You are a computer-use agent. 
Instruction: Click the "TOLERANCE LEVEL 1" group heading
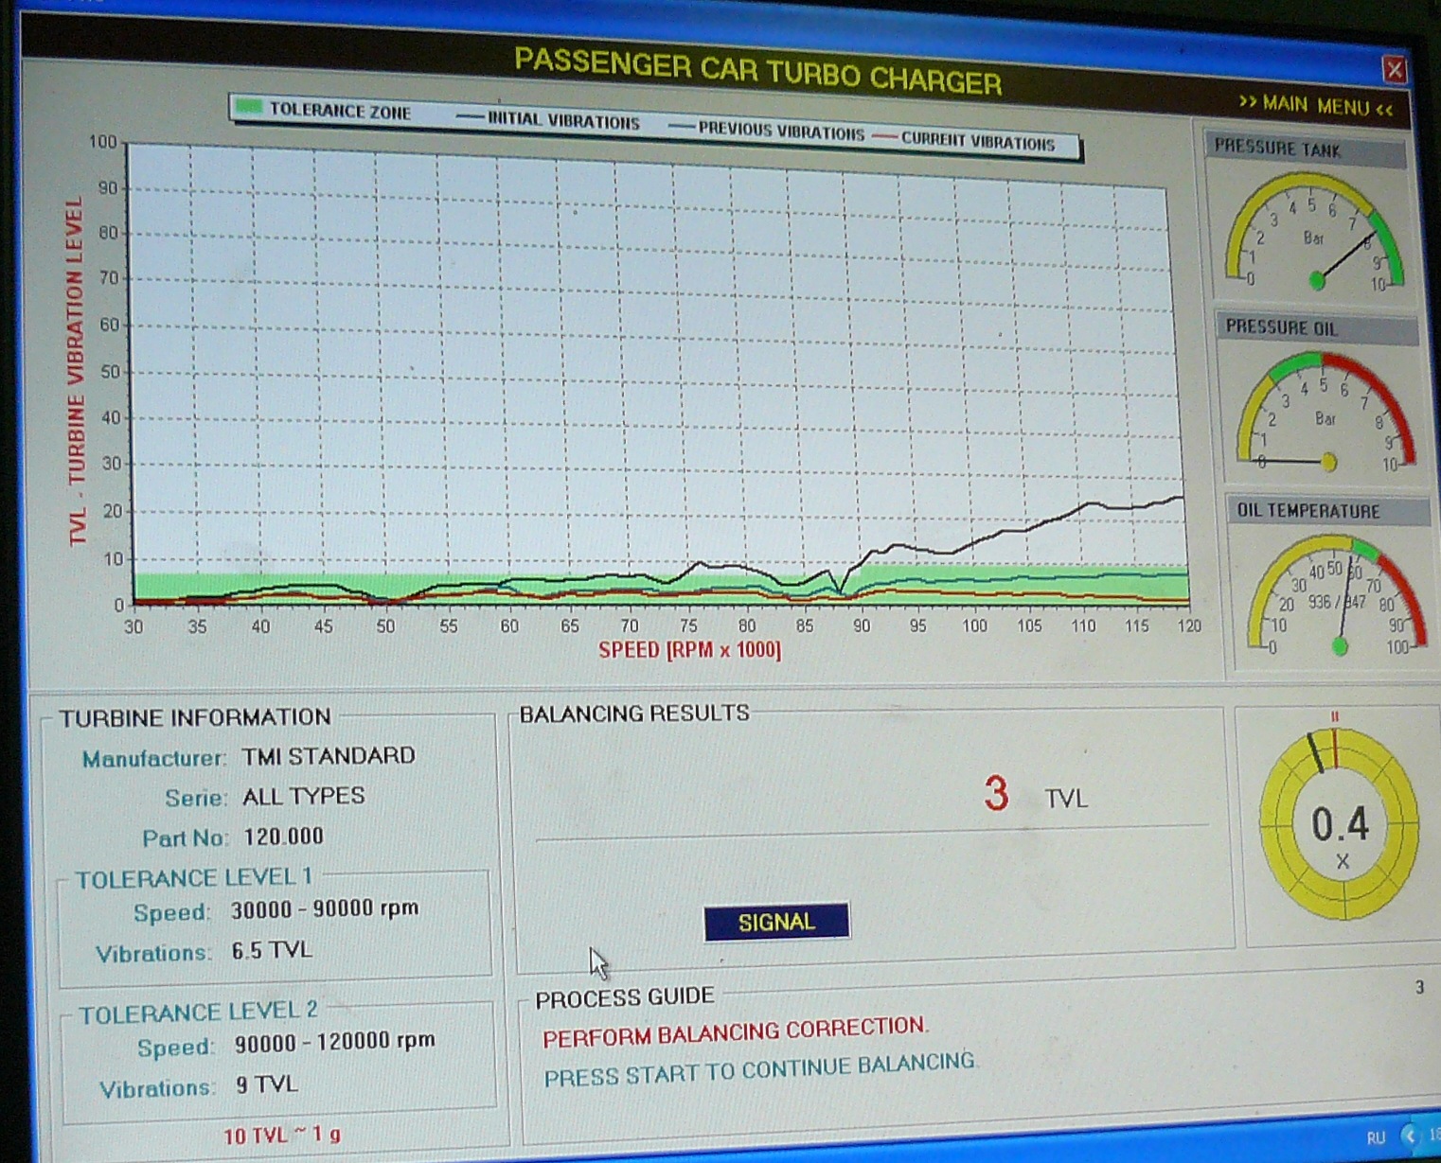pos(194,878)
